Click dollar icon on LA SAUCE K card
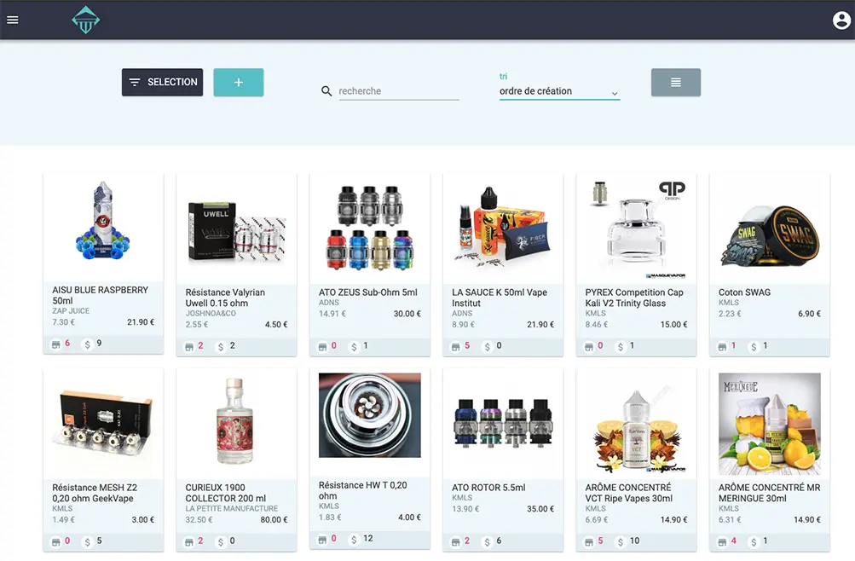This screenshot has height=561, width=855. (x=487, y=347)
